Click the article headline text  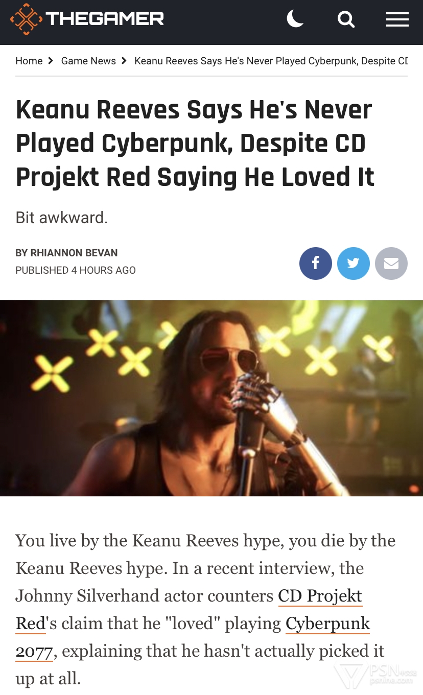click(195, 143)
